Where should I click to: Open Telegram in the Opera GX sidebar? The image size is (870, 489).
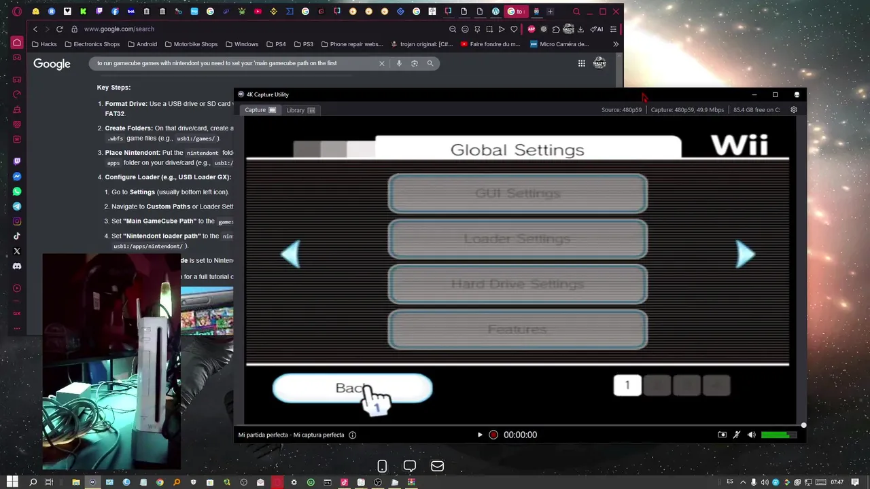[x=17, y=206]
